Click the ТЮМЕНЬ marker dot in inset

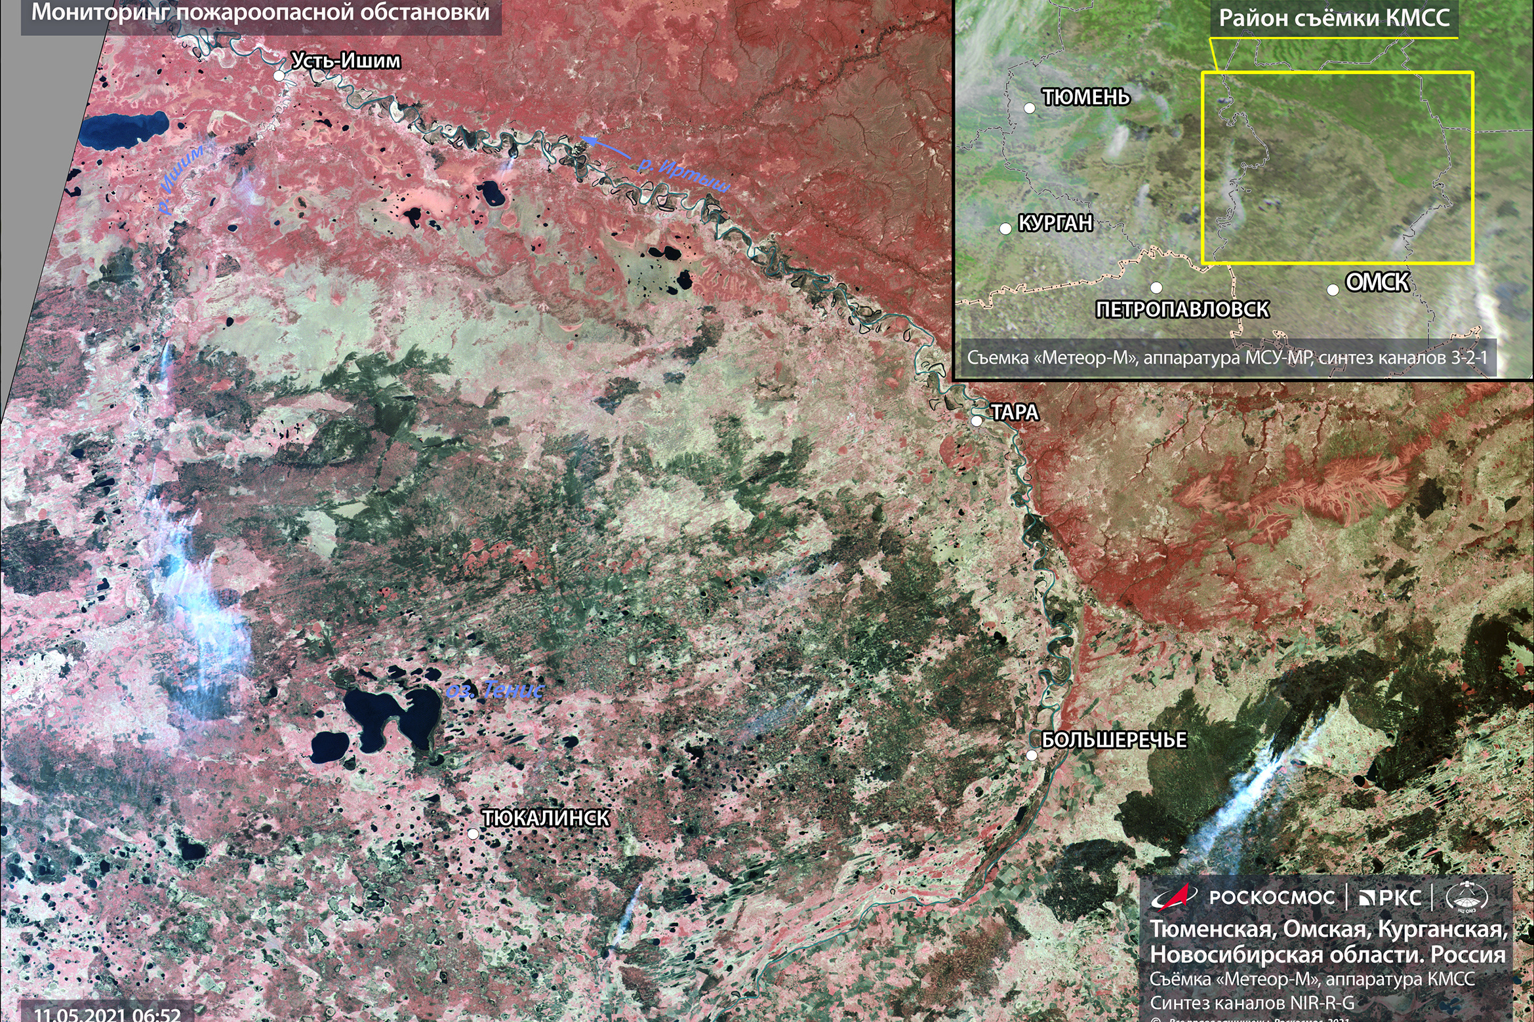[x=1030, y=108]
